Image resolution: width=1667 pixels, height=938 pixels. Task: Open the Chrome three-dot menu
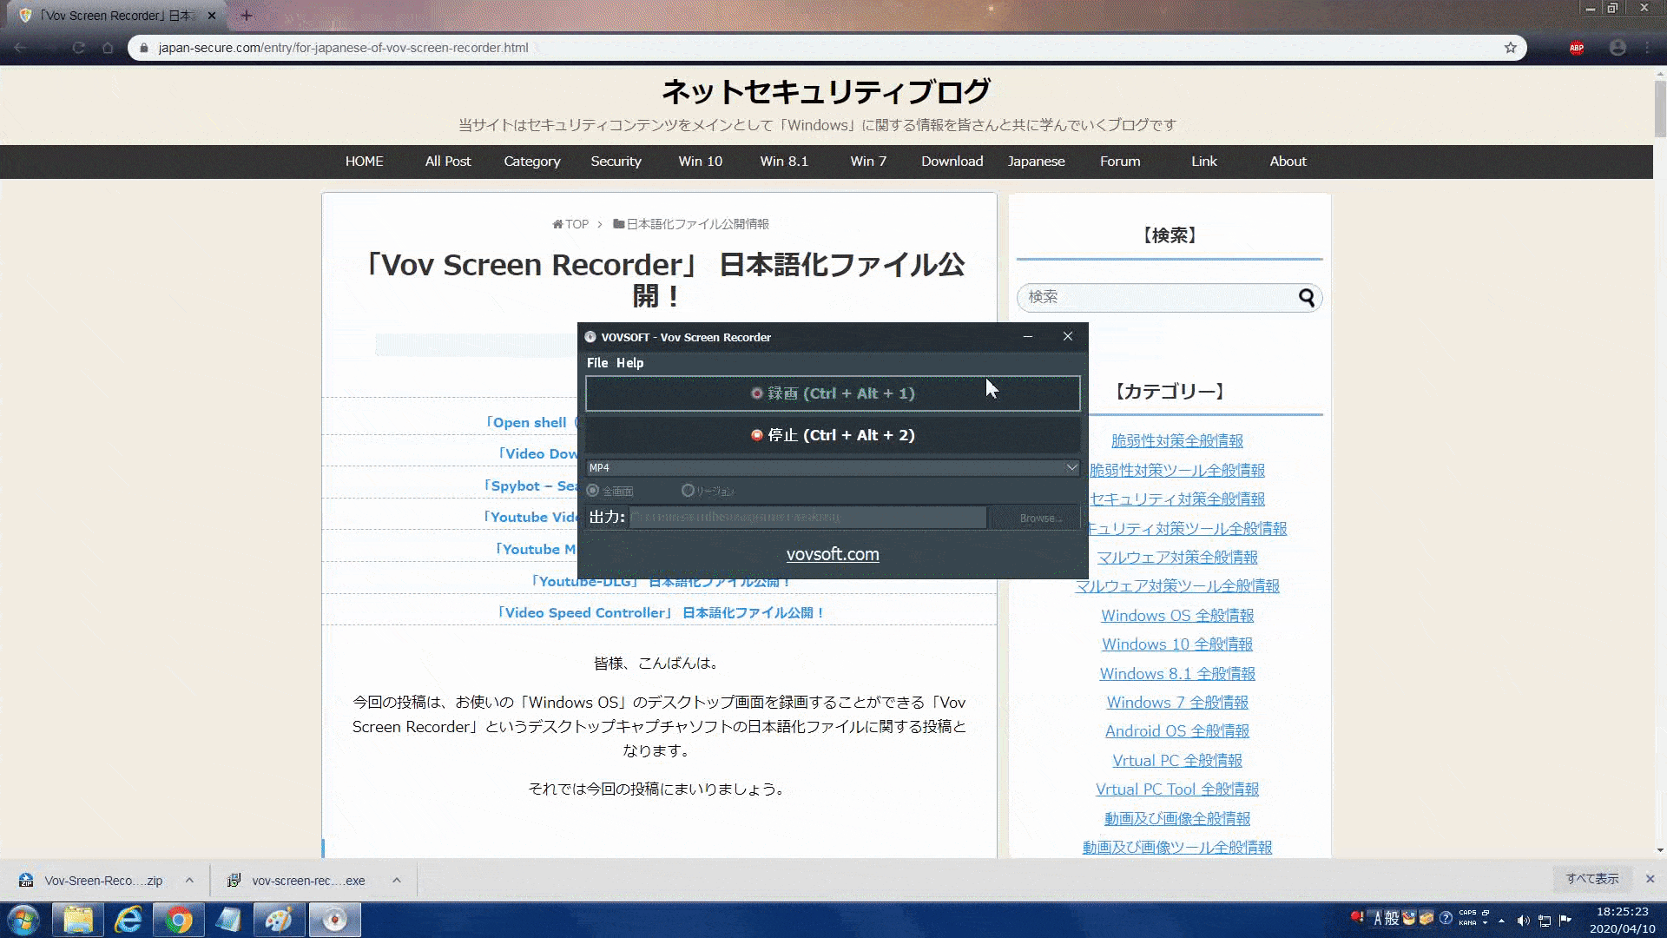click(1648, 48)
